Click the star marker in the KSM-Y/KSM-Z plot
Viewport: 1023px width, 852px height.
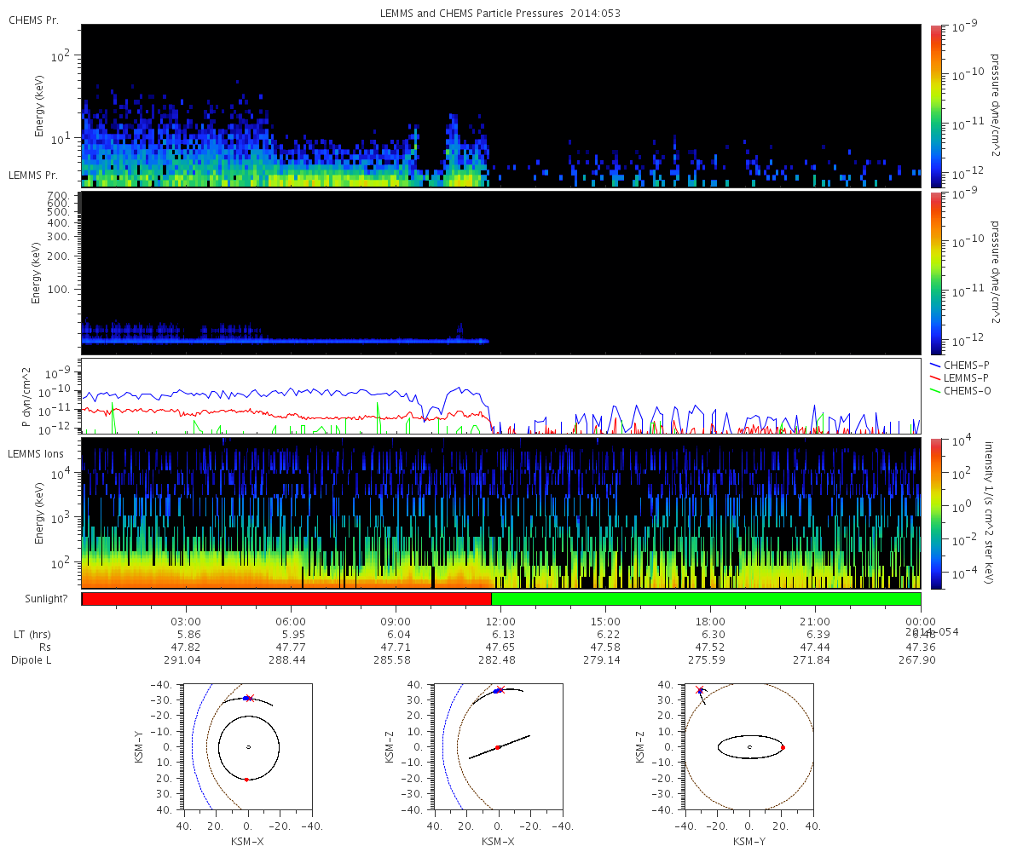coord(700,690)
